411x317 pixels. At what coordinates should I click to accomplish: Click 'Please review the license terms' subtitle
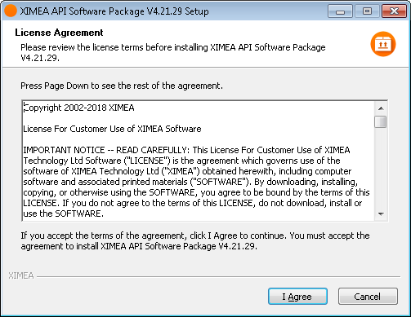pos(173,52)
